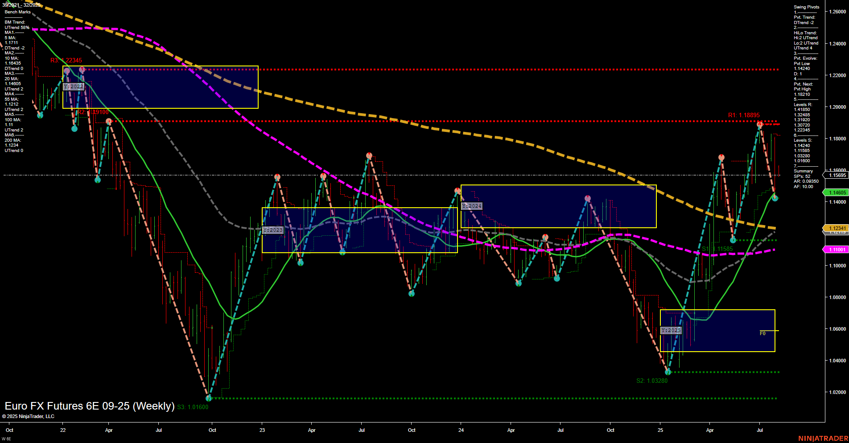The image size is (849, 443).
Task: Toggle the 5 MA indicator entry
Action: 9,41
